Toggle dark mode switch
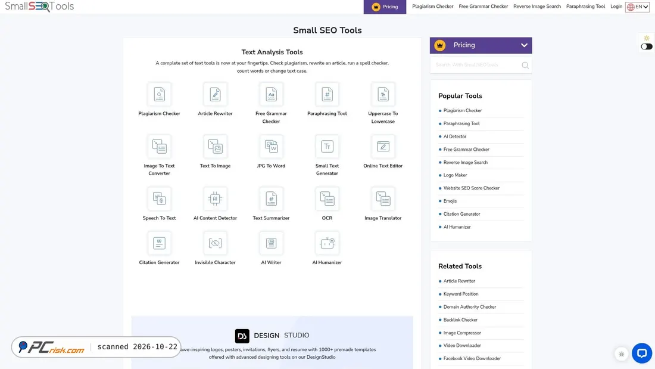 [x=647, y=46]
